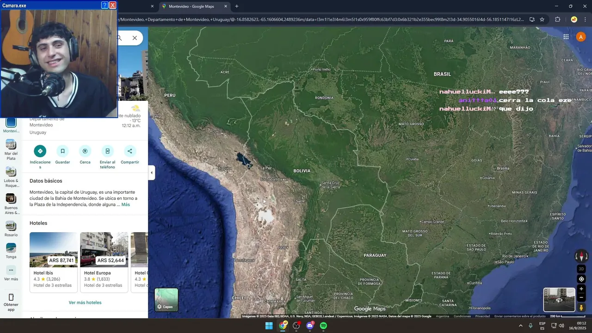
Task: Select the Montevi... item in the sidebar
Action: point(11,124)
